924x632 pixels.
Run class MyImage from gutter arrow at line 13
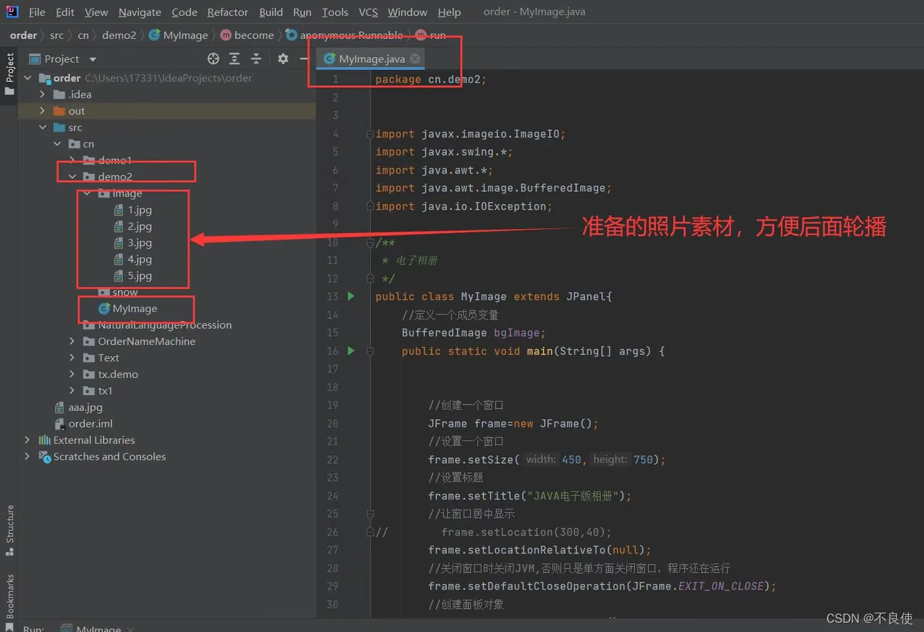click(351, 296)
